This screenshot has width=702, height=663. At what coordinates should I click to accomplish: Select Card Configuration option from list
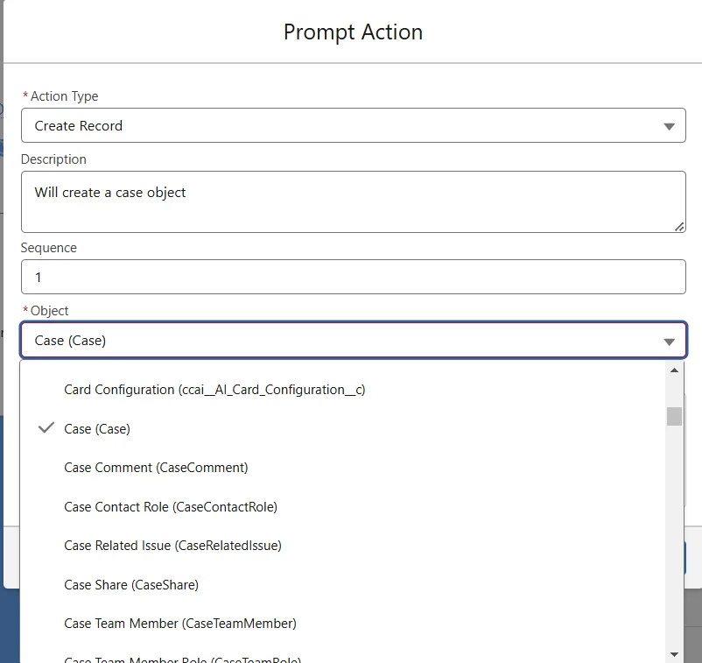pyautogui.click(x=214, y=390)
